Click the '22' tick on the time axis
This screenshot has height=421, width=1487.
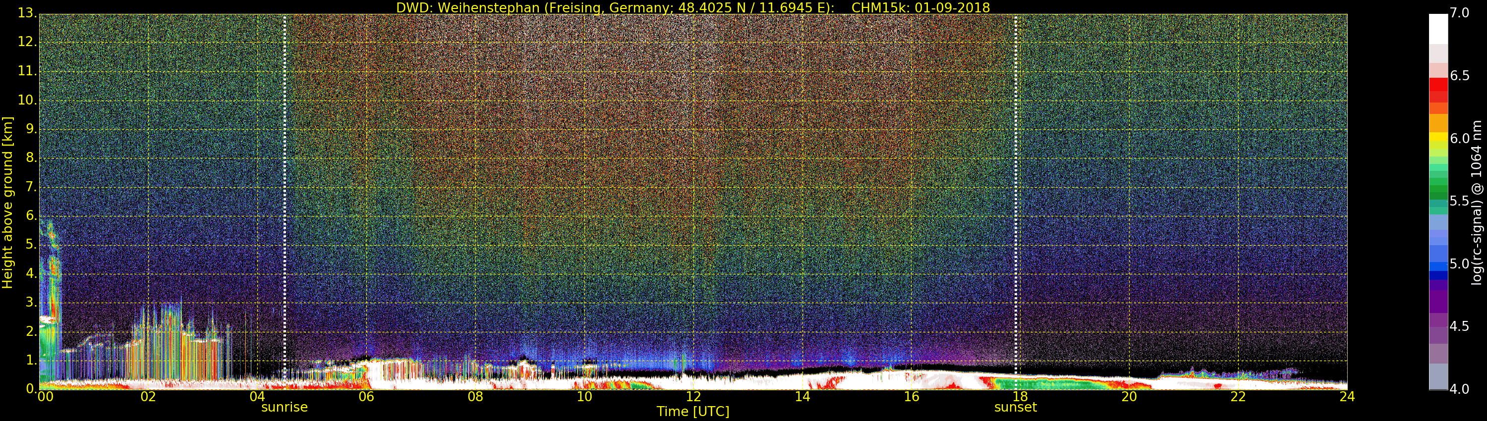tap(1238, 397)
